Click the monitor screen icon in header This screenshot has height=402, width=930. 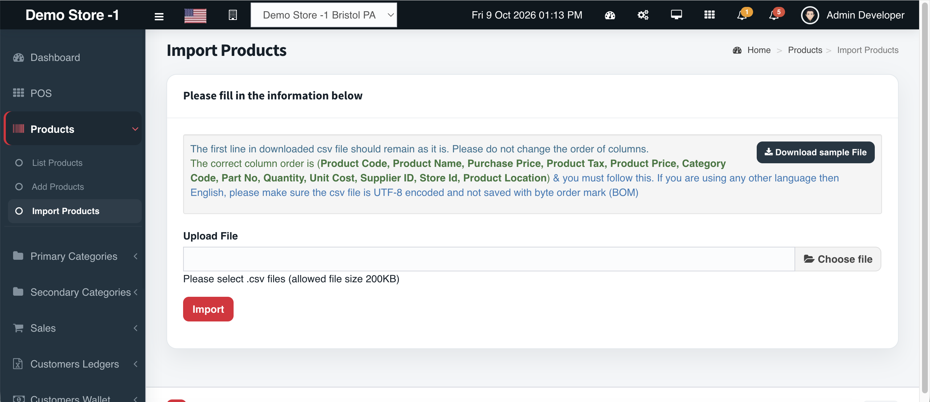point(676,15)
